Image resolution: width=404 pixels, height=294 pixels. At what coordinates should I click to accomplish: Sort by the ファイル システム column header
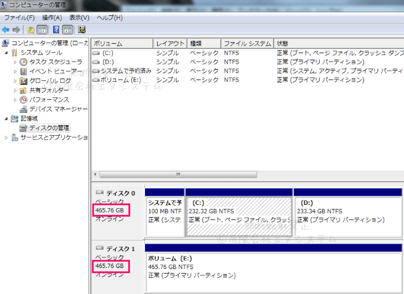[247, 44]
